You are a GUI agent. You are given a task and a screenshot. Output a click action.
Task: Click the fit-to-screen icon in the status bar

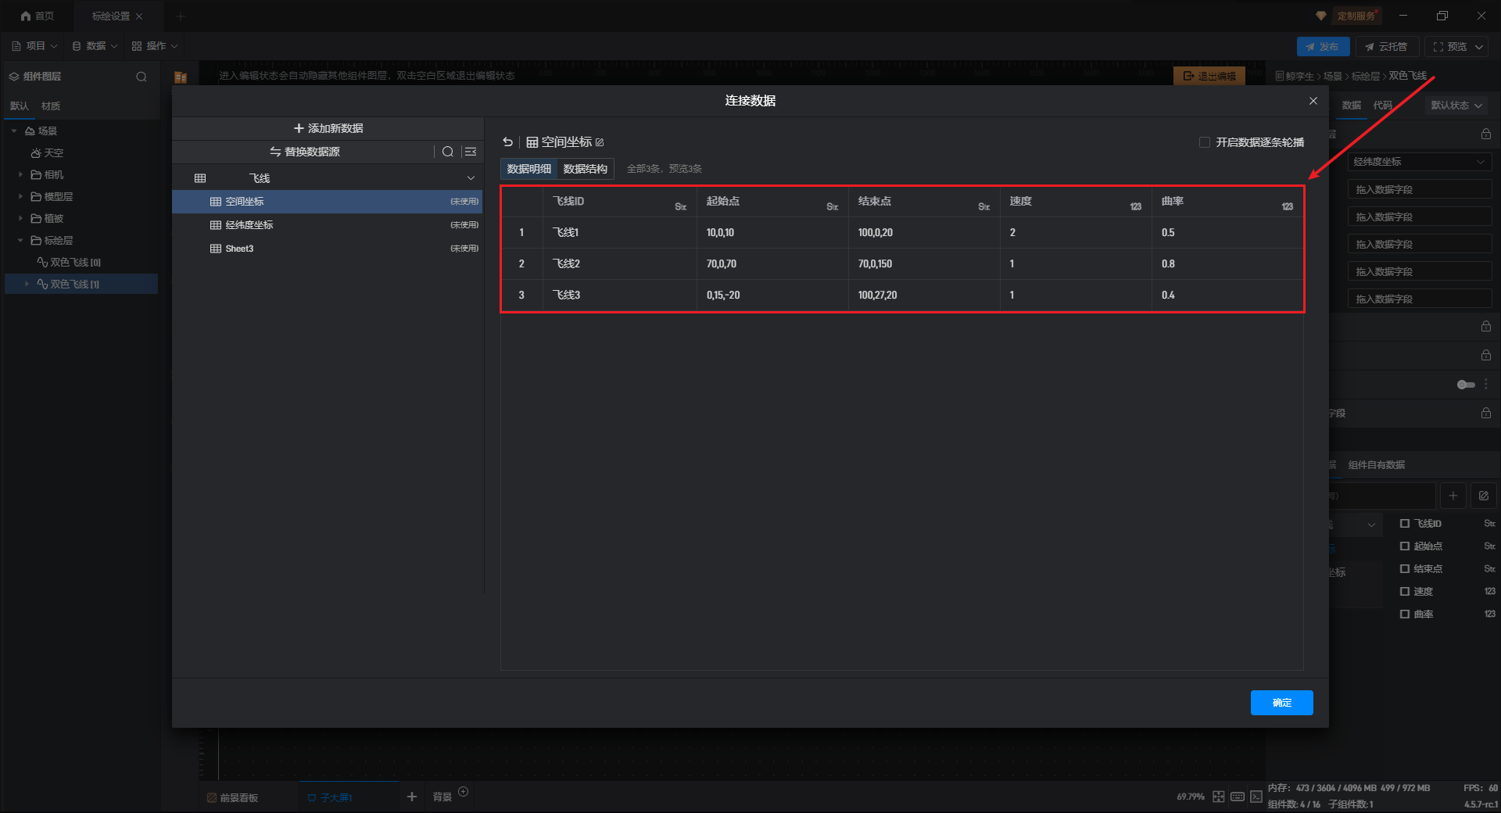click(1219, 797)
